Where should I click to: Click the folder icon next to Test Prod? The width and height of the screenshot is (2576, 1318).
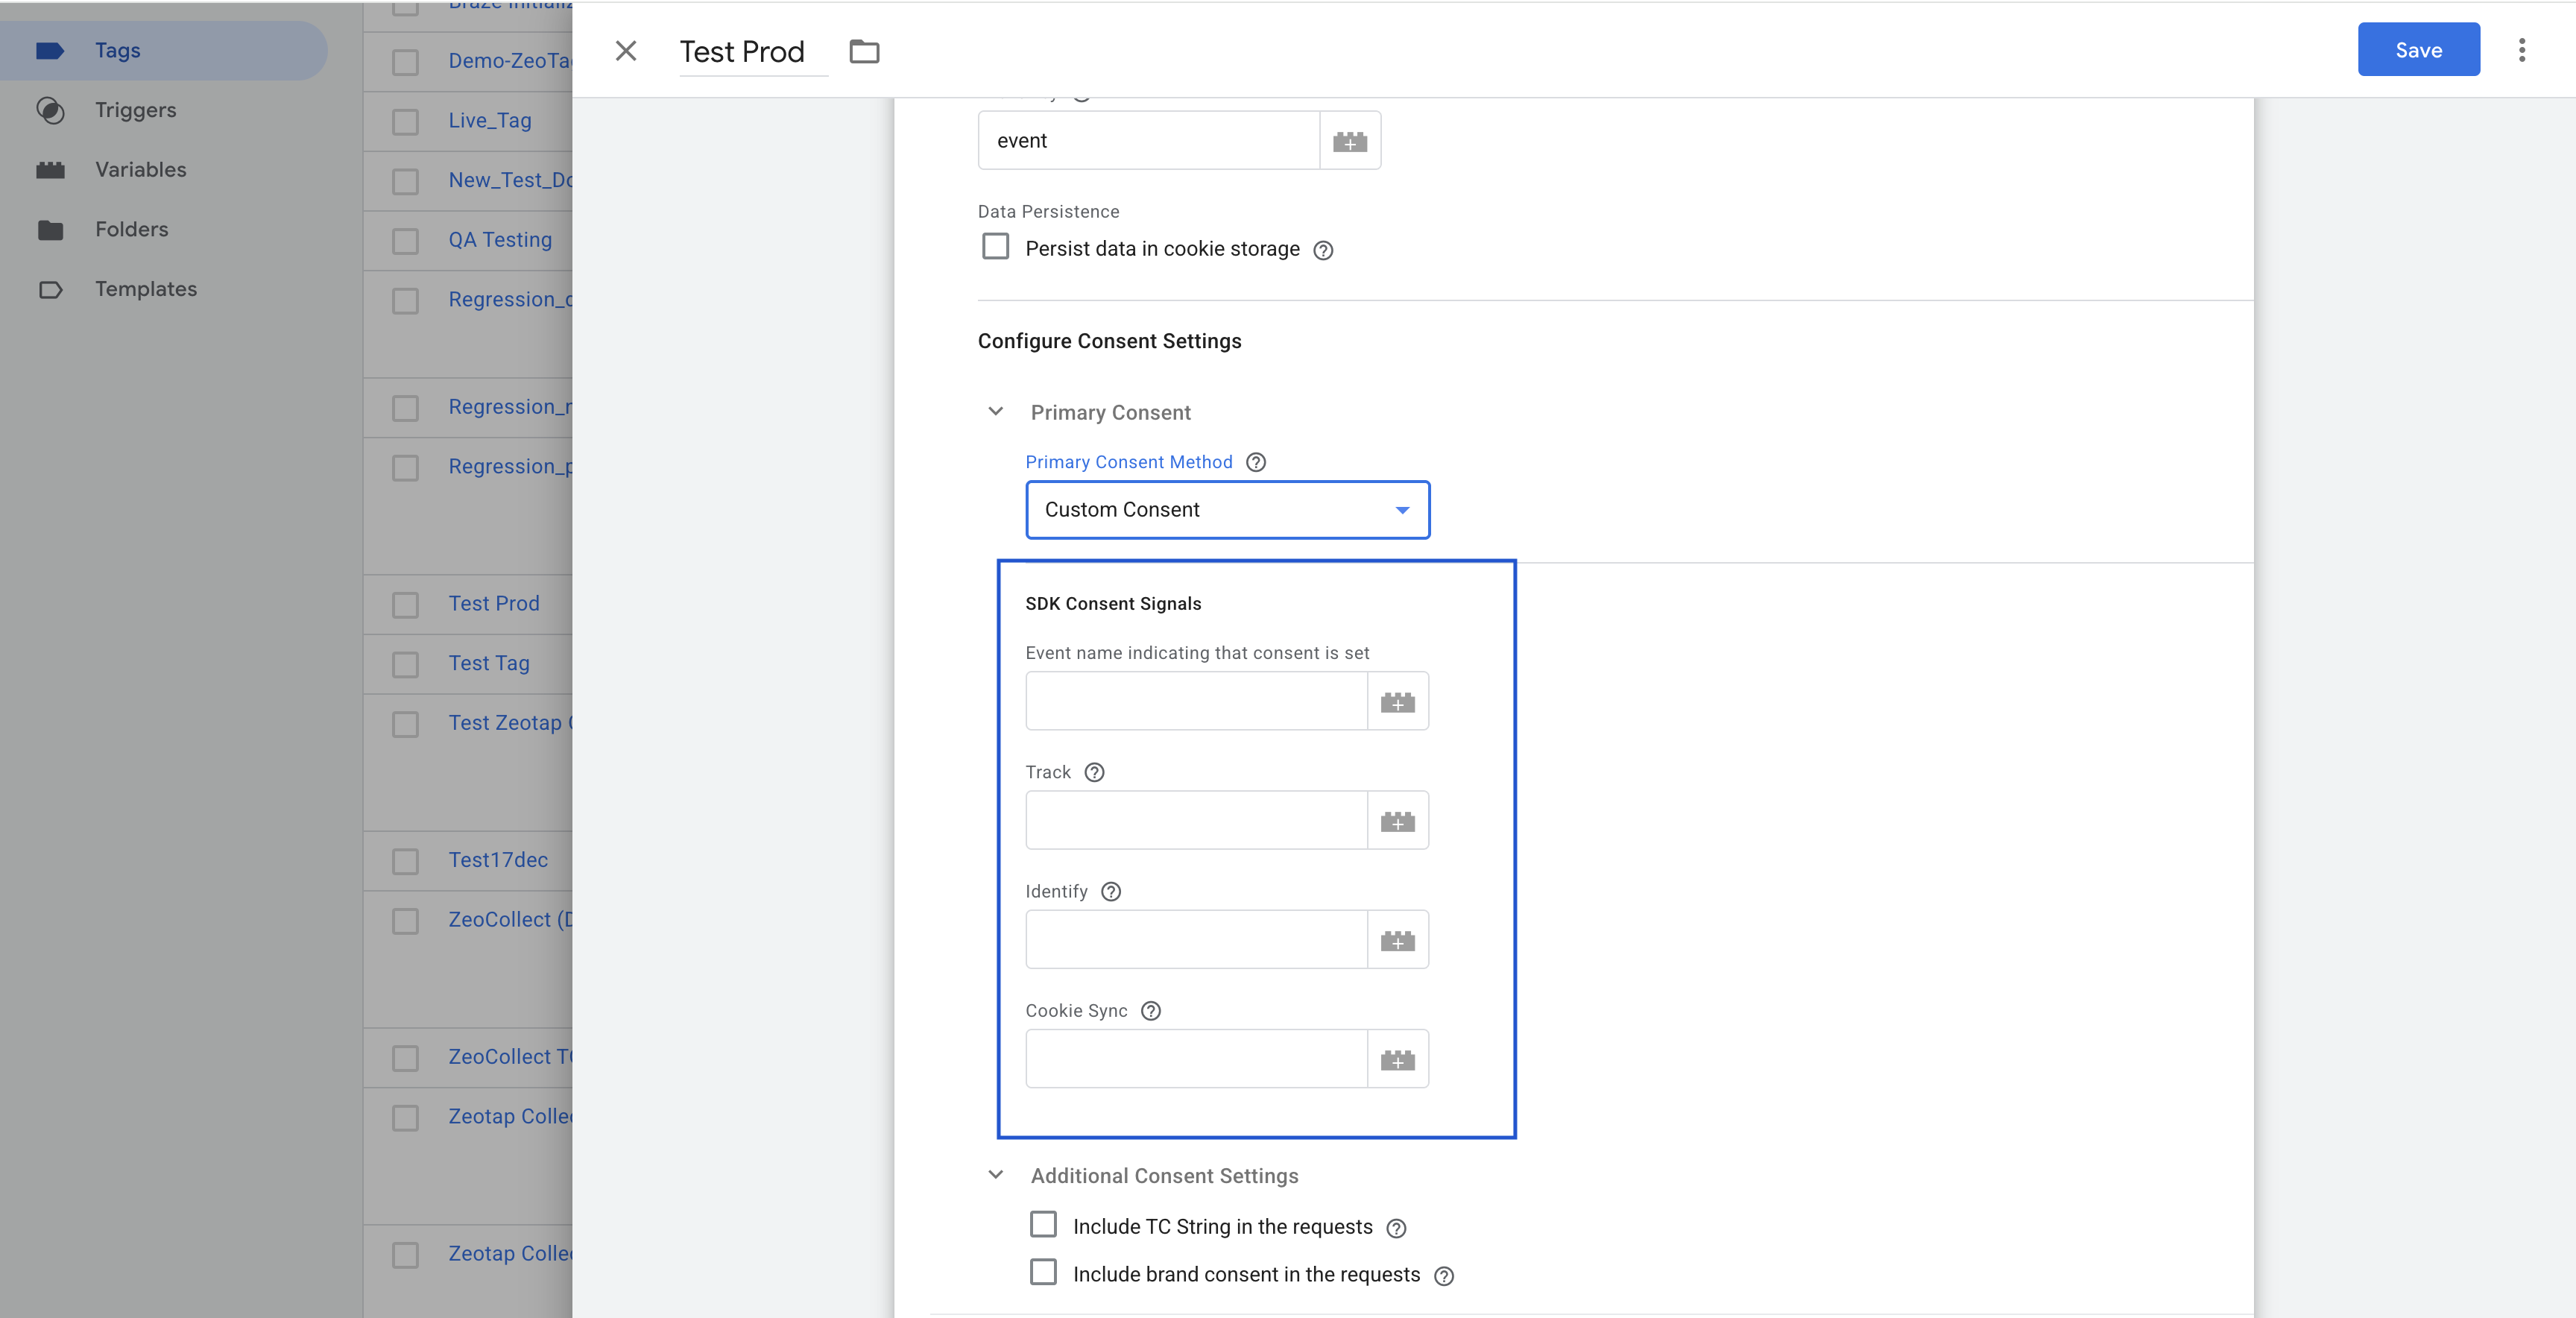(x=864, y=51)
